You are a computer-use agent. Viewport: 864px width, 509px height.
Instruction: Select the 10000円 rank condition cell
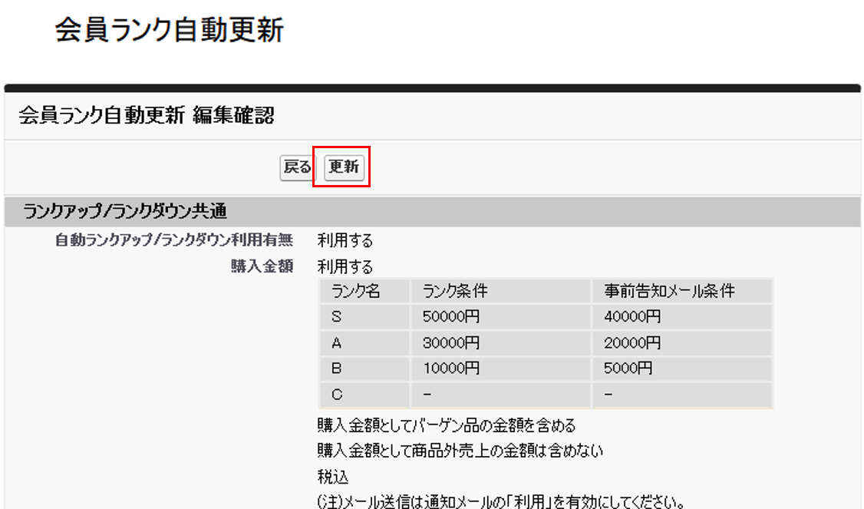(451, 369)
